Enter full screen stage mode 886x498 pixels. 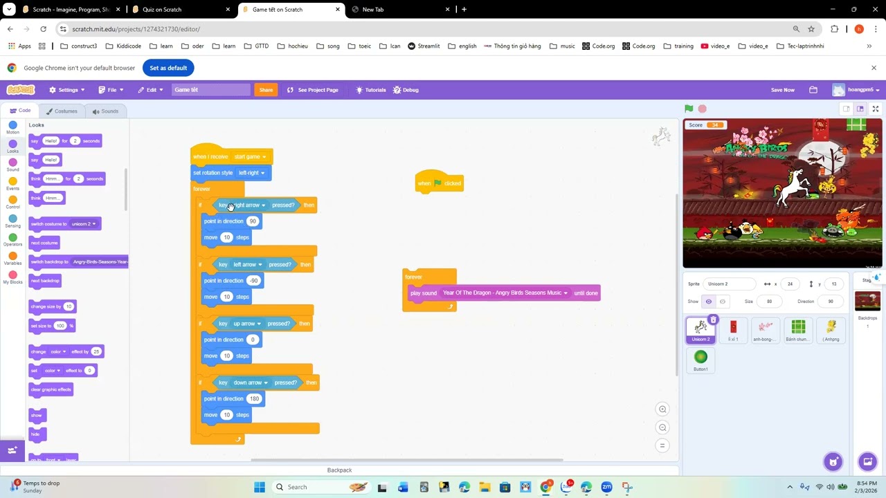click(876, 109)
